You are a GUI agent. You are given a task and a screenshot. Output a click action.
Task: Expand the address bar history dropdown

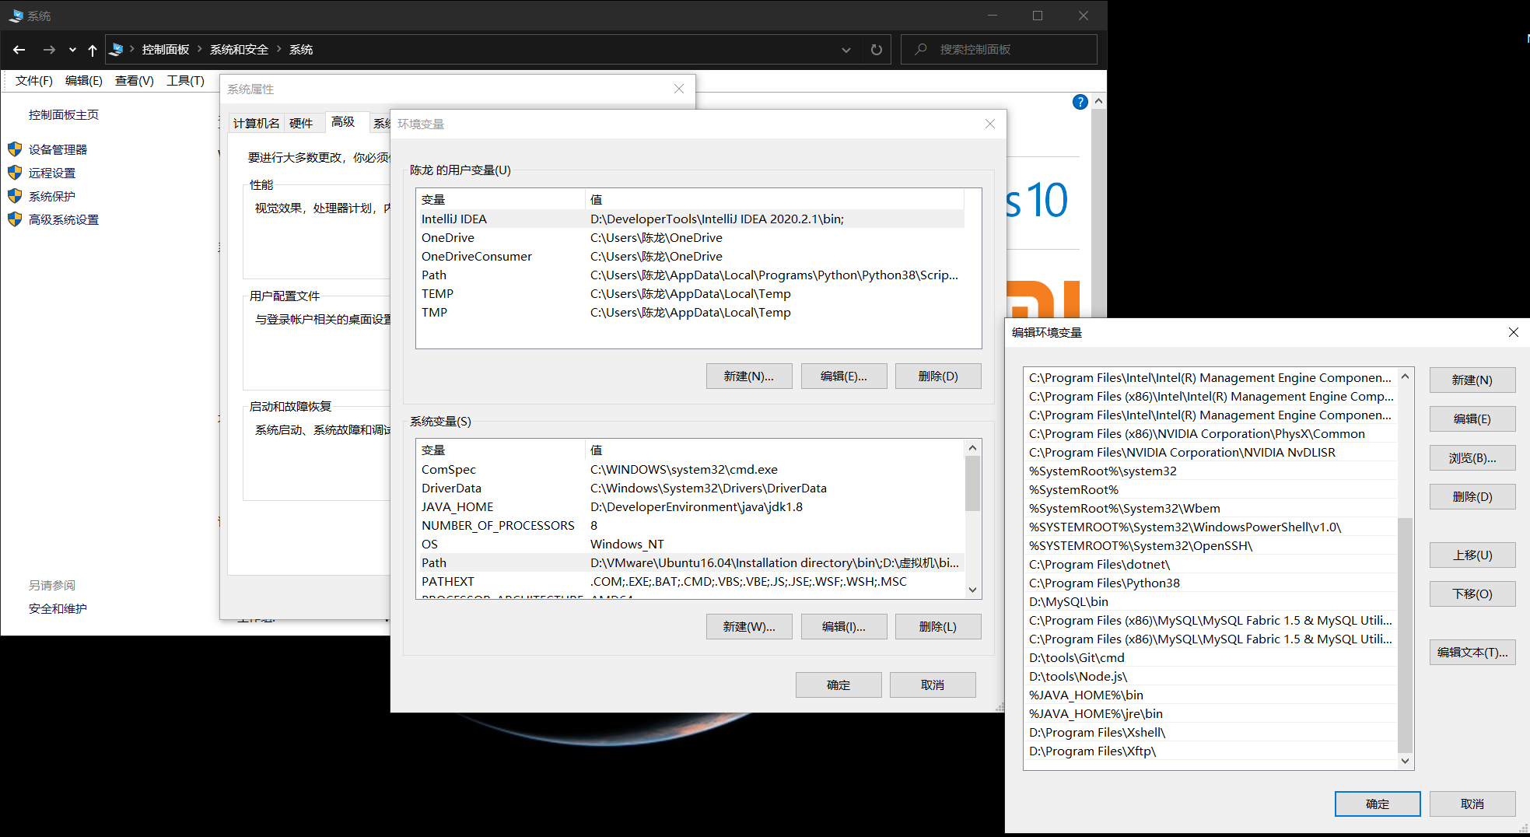(x=846, y=50)
